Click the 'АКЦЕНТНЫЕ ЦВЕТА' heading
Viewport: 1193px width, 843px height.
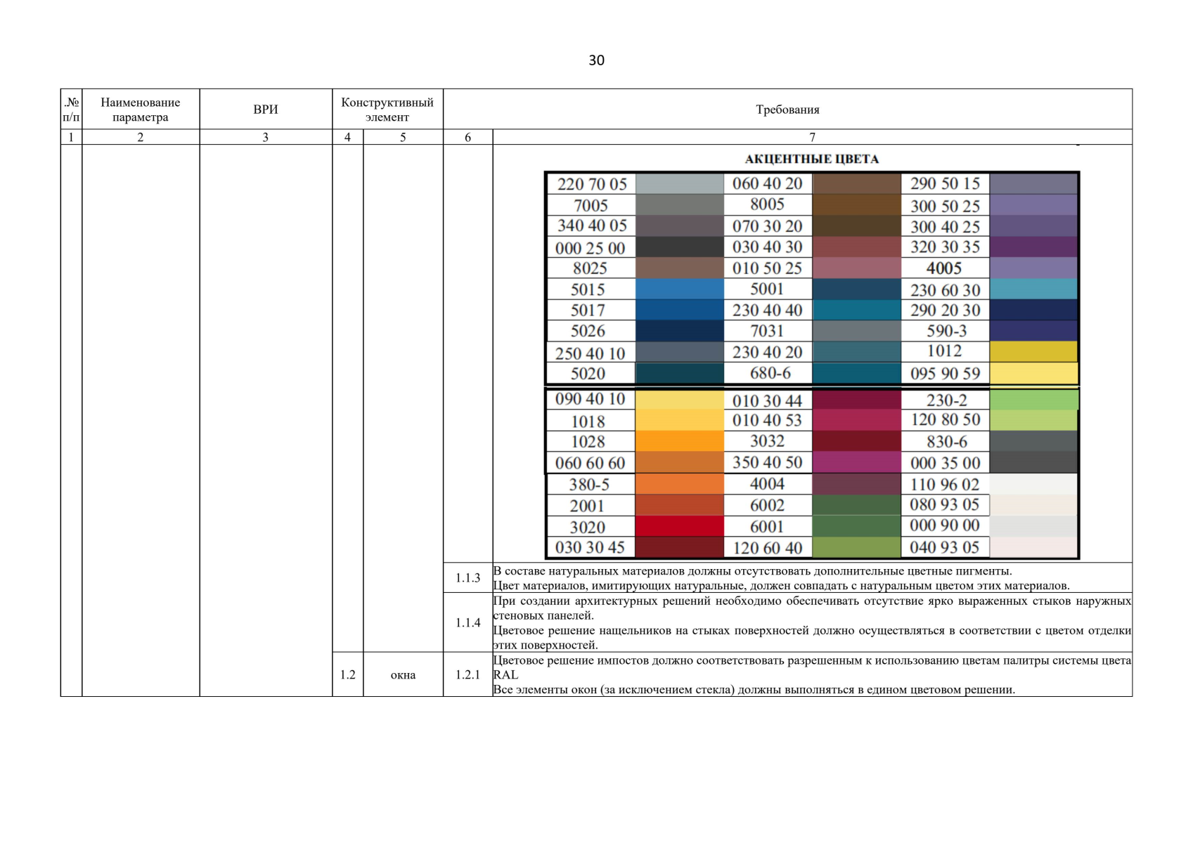point(811,159)
